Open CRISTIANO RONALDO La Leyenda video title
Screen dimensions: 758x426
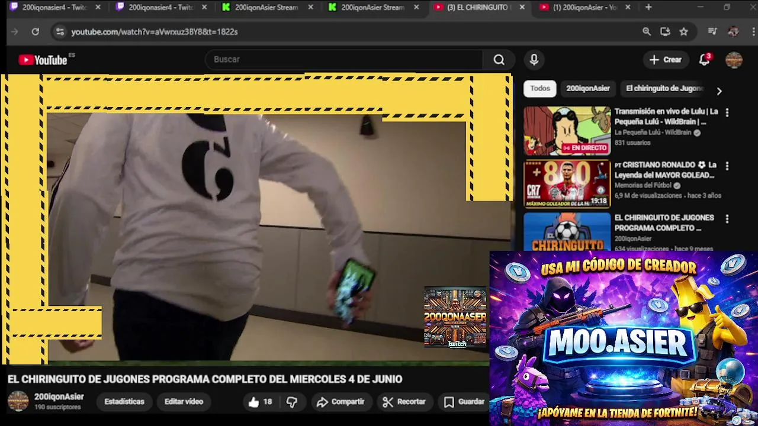(665, 170)
